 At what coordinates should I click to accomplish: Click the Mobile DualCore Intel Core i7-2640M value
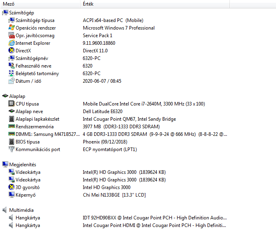pyautogui.click(x=144, y=104)
